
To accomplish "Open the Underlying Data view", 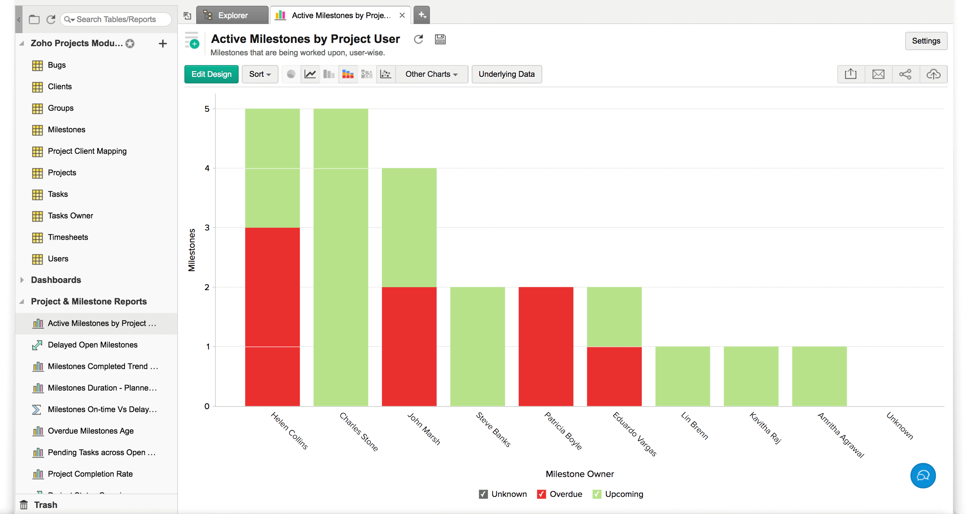I will 506,74.
